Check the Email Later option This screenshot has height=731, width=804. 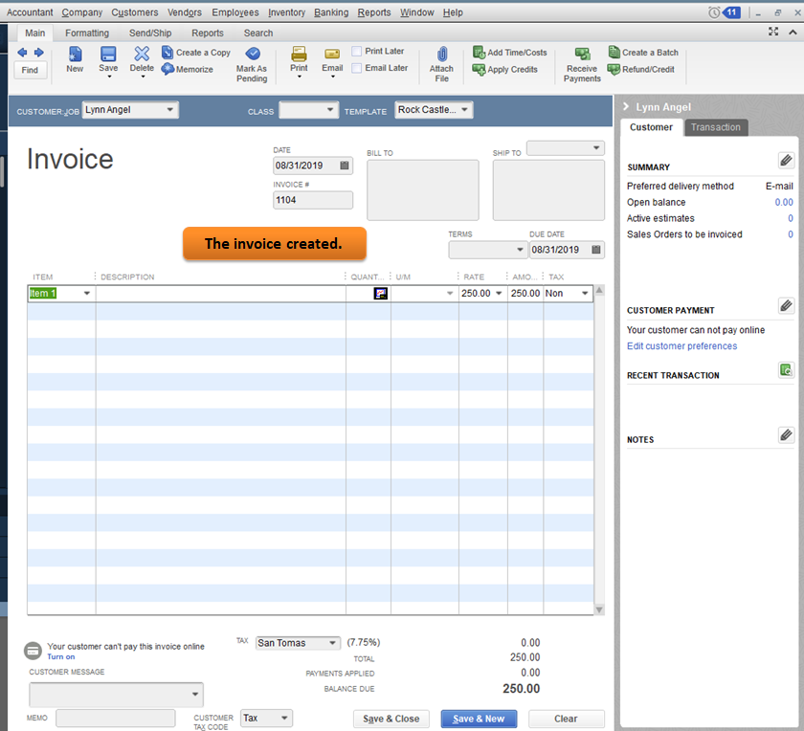(x=357, y=68)
